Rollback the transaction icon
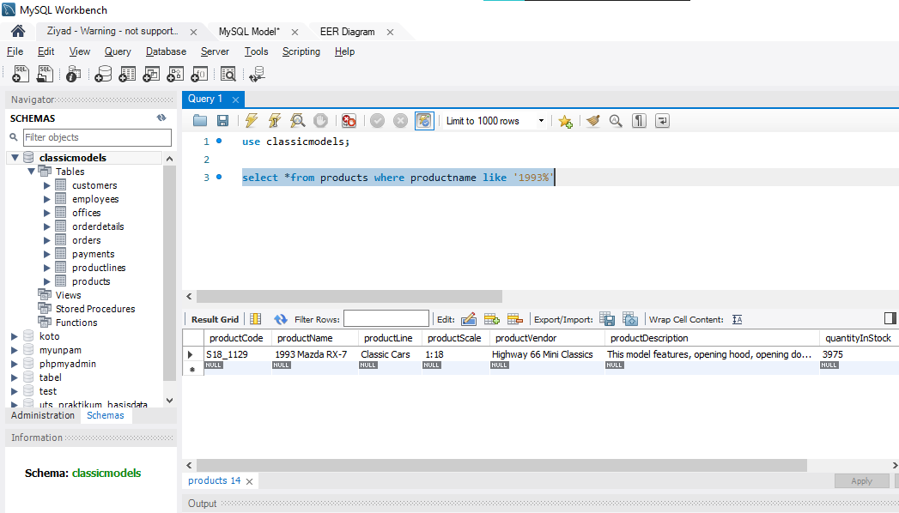This screenshot has height=513, width=899. coord(400,121)
